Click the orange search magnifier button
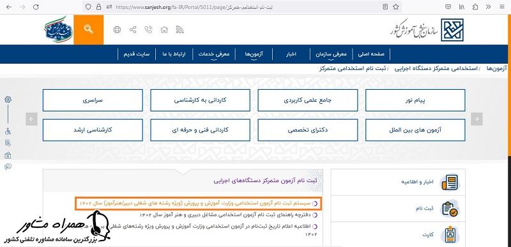 pos(88,29)
